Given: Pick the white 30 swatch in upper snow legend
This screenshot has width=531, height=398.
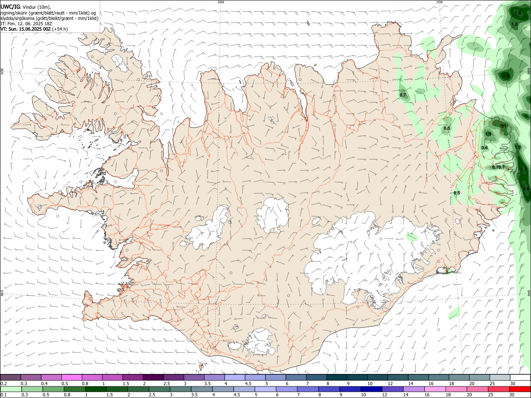Looking at the screenshot, I should click(x=520, y=377).
